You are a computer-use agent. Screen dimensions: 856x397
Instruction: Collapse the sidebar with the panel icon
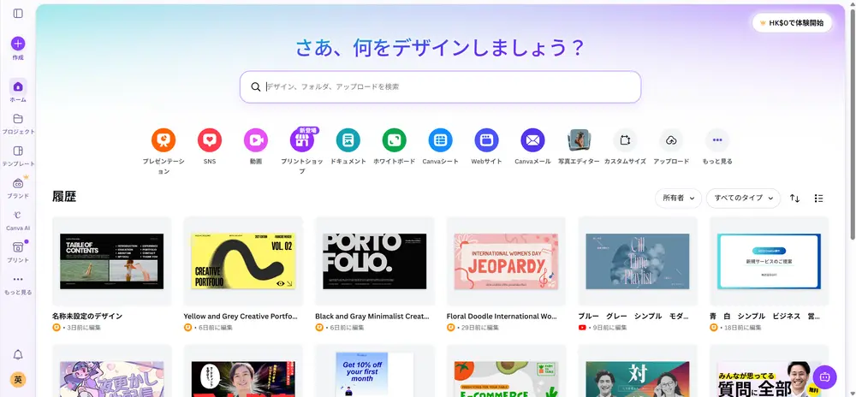[x=18, y=13]
